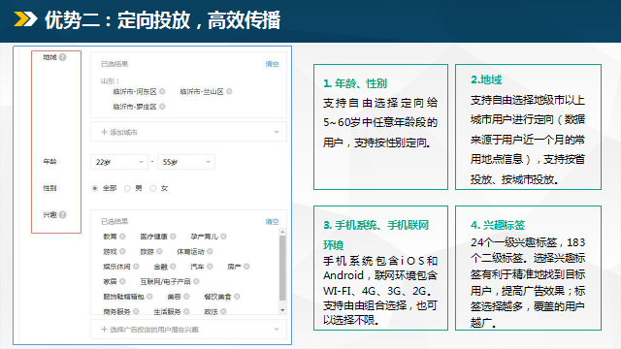Remove the 汽车 interest tag
This screenshot has height=349, width=621.
click(210, 267)
